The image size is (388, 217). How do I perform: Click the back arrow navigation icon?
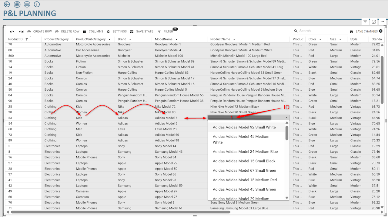click(7, 4)
